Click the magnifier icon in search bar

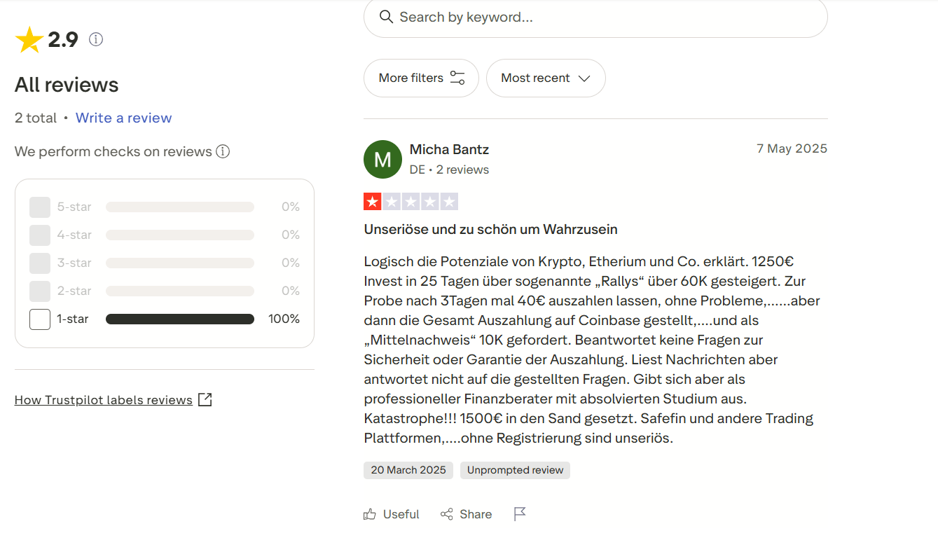point(386,17)
